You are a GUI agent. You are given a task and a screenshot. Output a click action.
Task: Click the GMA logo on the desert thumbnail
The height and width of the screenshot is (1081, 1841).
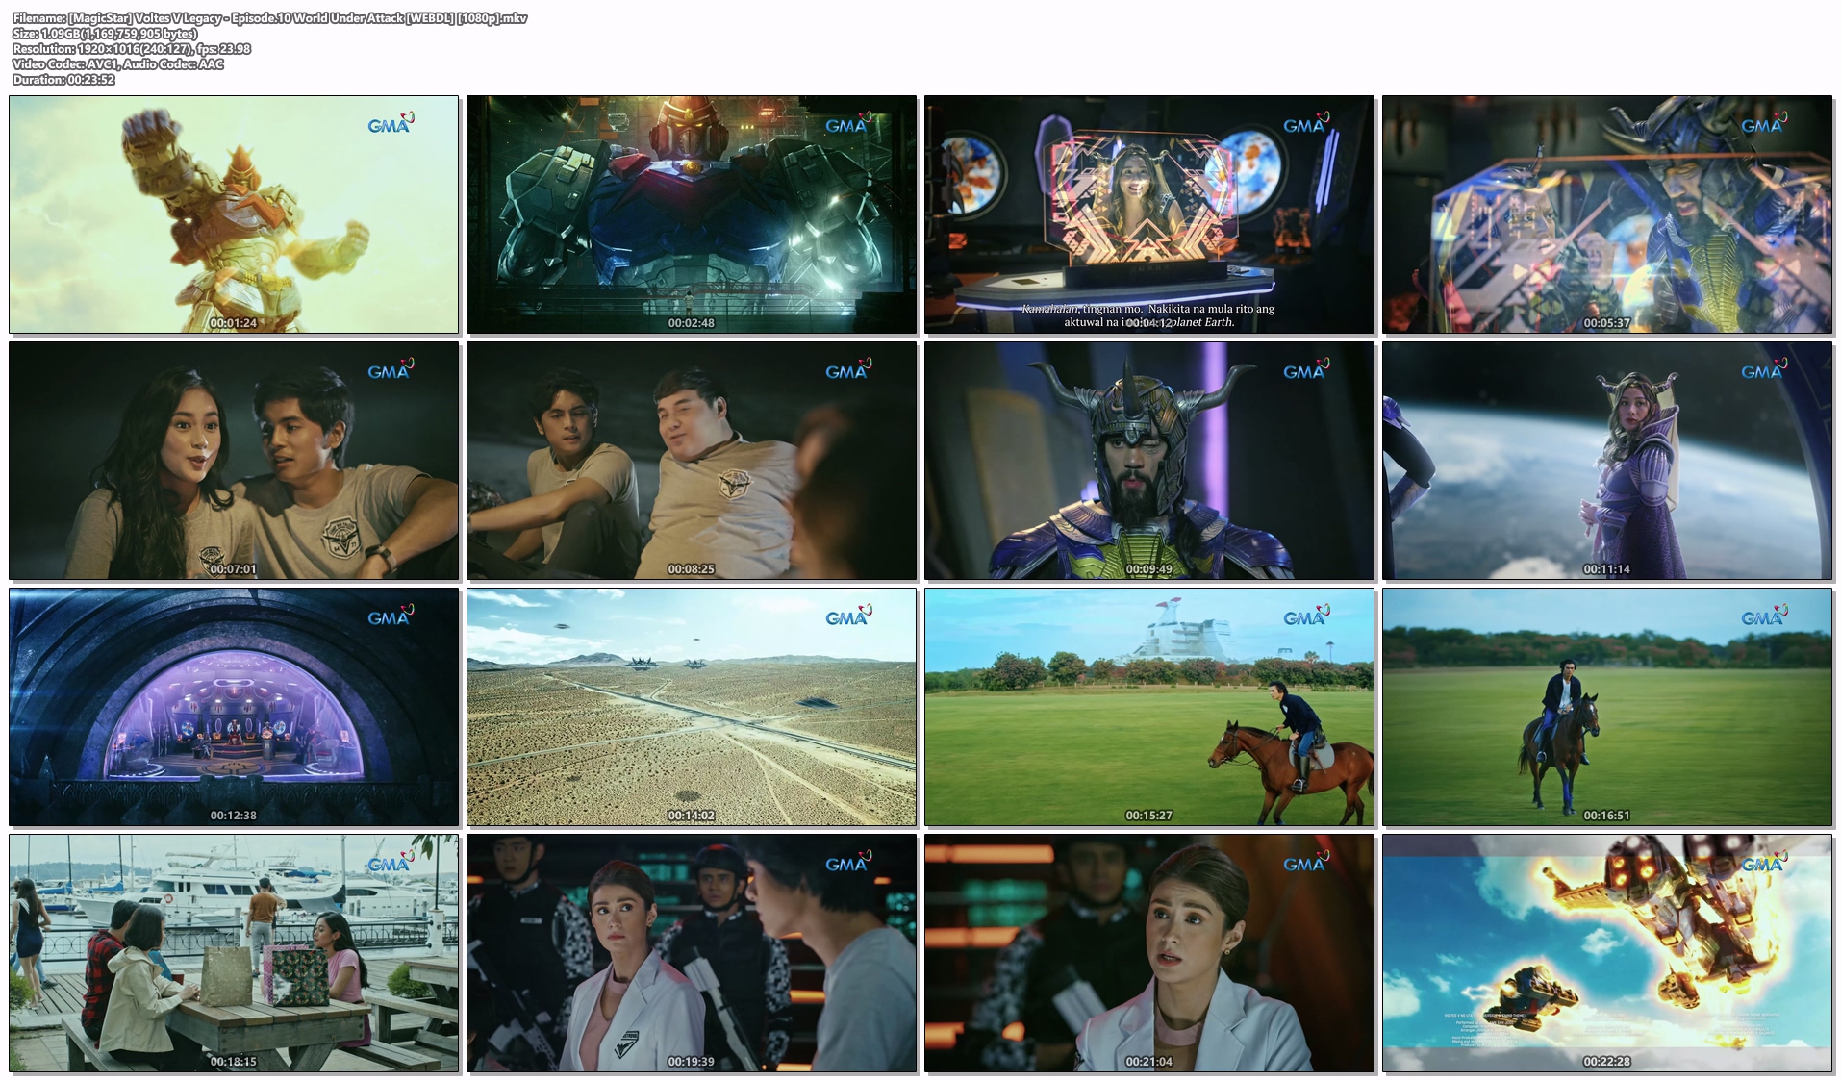tap(847, 616)
